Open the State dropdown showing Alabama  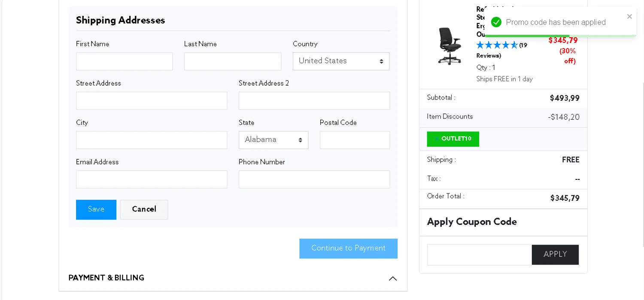273,140
